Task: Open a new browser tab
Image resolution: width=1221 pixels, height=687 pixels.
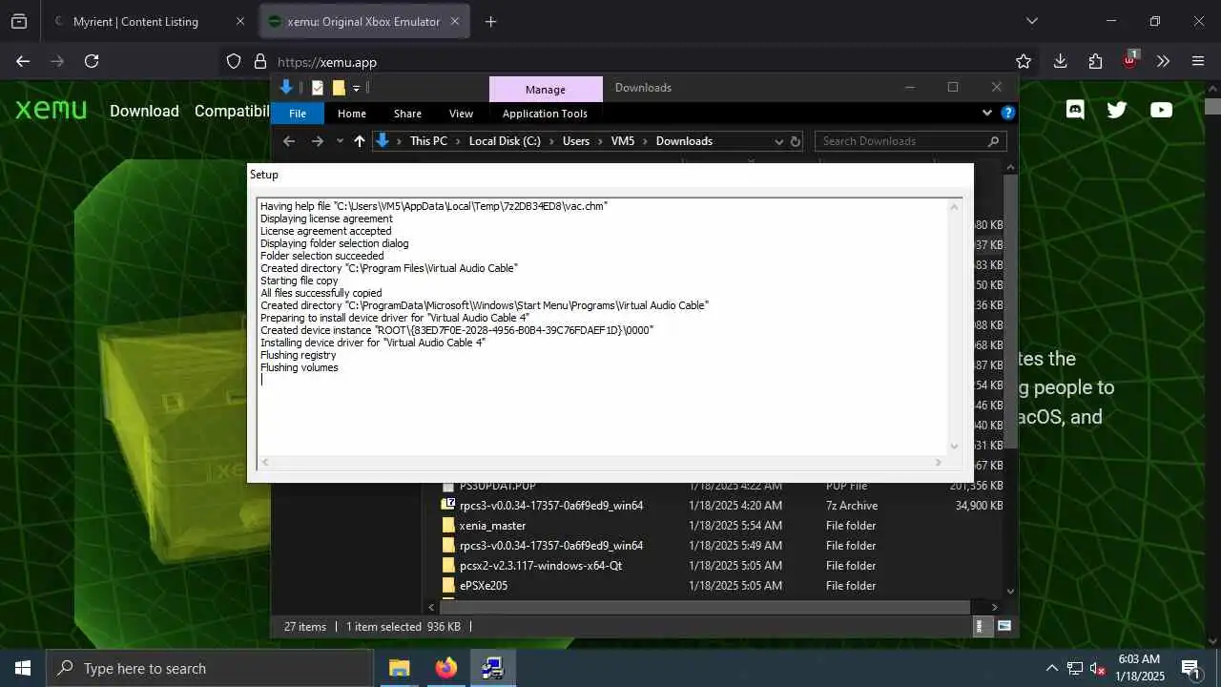Action: click(490, 21)
